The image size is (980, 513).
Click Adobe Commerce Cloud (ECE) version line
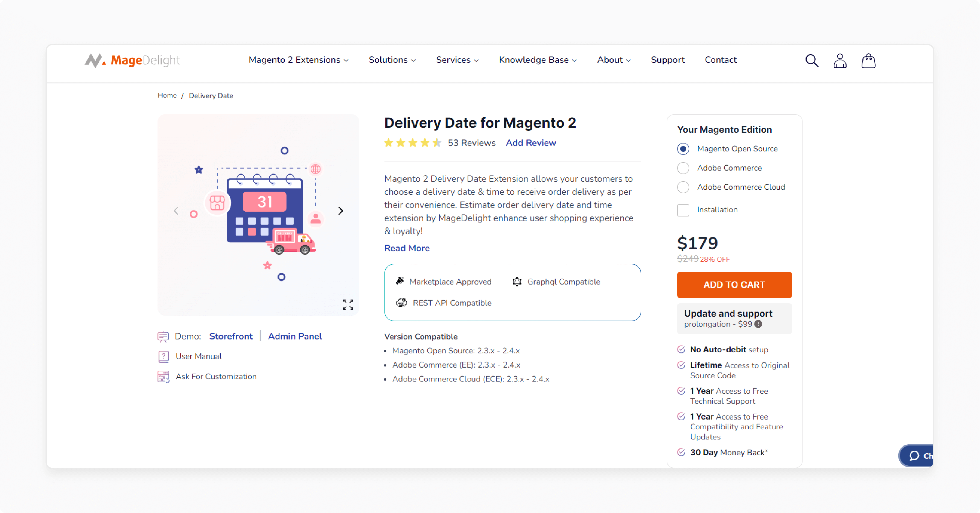point(471,379)
